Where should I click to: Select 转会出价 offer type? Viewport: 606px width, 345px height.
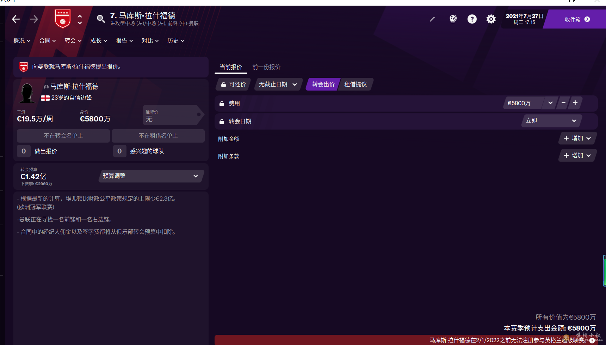(x=323, y=84)
